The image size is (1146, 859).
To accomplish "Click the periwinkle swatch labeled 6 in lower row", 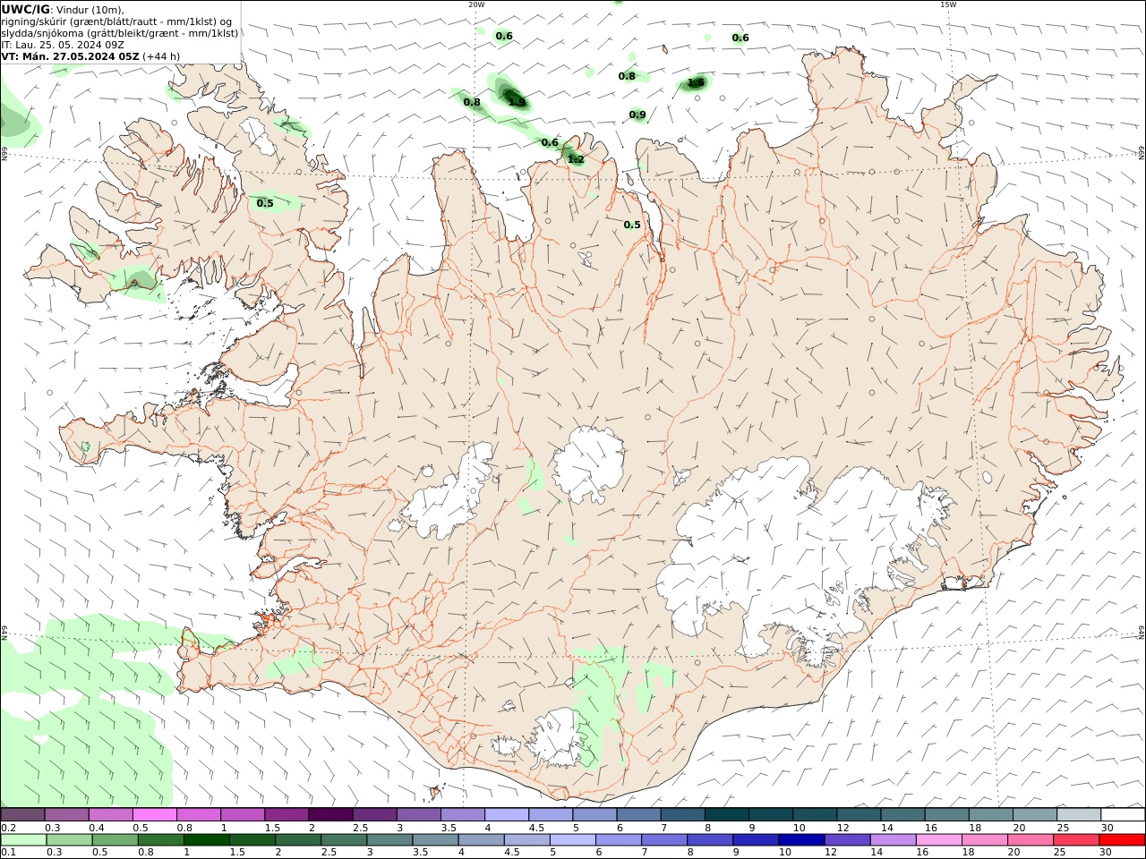I will click(619, 839).
